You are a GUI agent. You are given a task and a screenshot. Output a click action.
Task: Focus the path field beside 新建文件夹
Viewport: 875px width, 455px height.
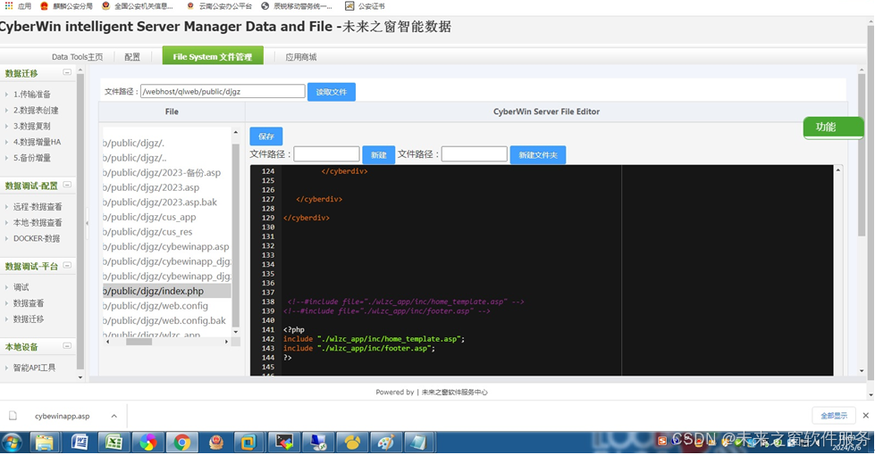point(475,154)
